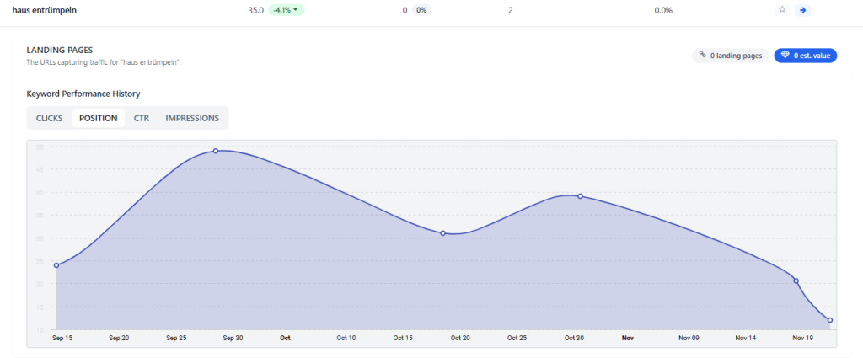Image resolution: width=863 pixels, height=358 pixels.
Task: Click the 35.0 position value
Action: [256, 10]
